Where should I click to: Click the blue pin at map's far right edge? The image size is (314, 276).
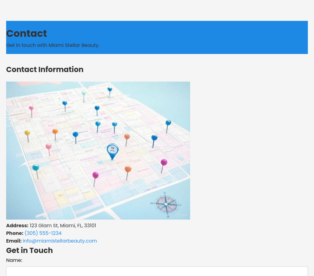[x=168, y=123]
